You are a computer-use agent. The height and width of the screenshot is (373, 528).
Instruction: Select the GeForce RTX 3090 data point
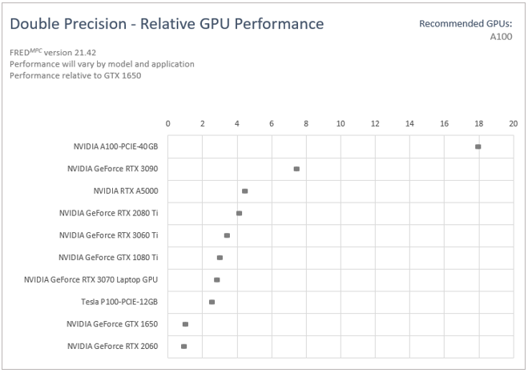pos(296,169)
